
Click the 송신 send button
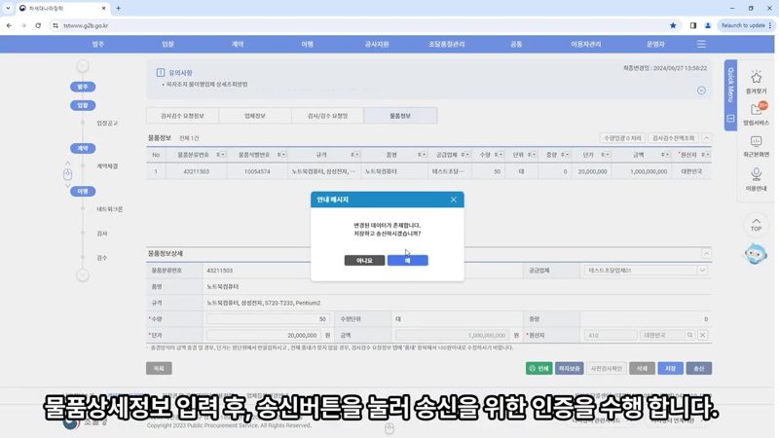click(699, 369)
